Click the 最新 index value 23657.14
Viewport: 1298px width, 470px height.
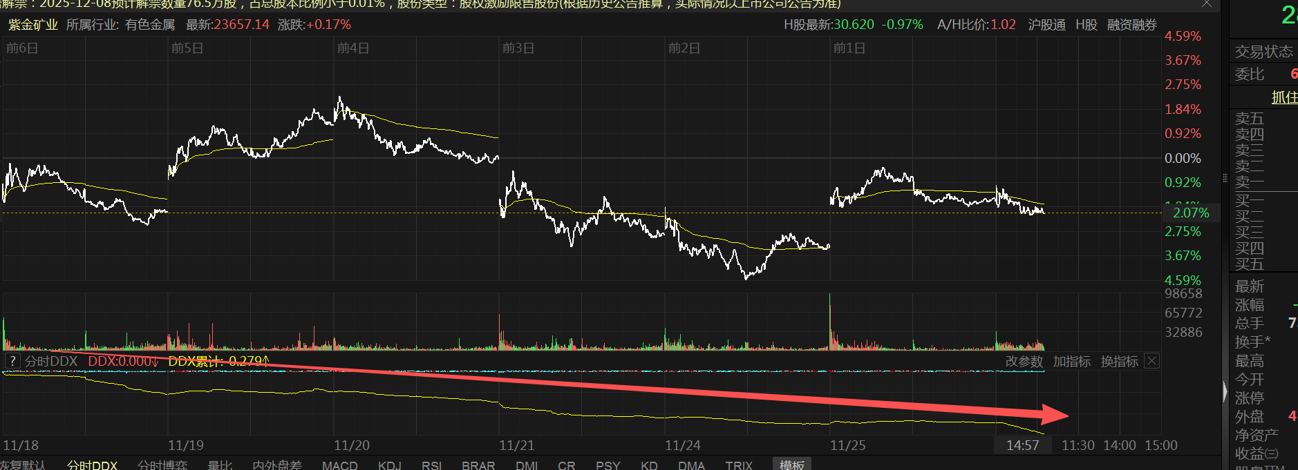coord(241,25)
